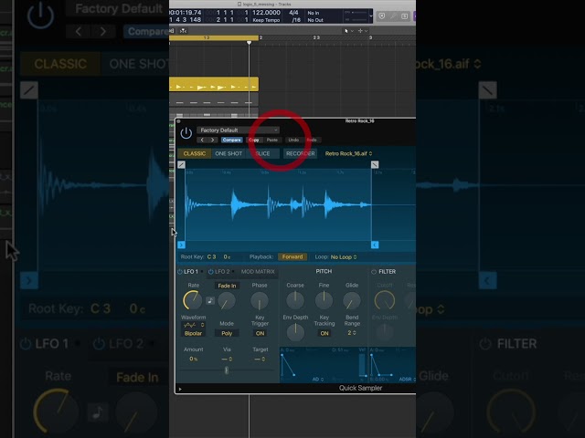Open the Loop No Loop popup menu

tap(344, 257)
